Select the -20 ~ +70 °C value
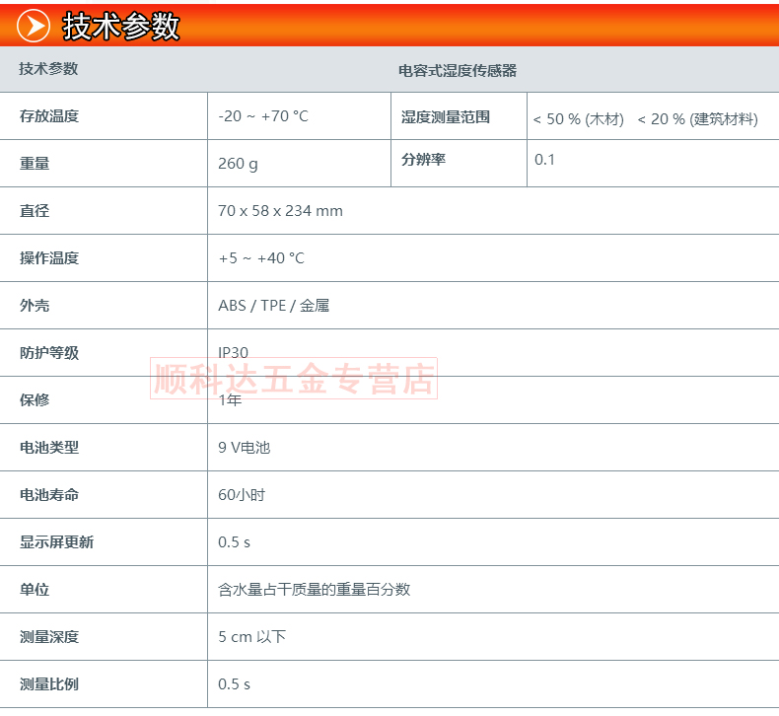Screen dimensions: 779x716 263,116
